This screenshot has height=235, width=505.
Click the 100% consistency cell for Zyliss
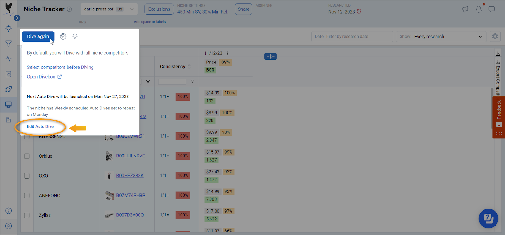click(x=183, y=215)
